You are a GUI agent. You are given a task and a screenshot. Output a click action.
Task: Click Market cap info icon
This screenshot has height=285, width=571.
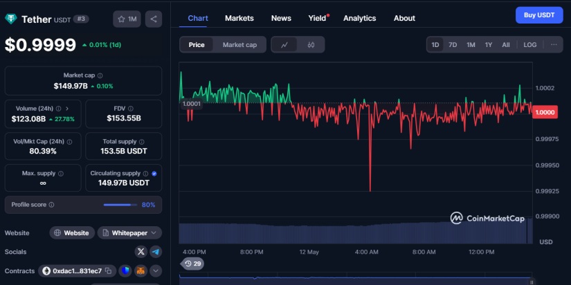[x=100, y=75]
